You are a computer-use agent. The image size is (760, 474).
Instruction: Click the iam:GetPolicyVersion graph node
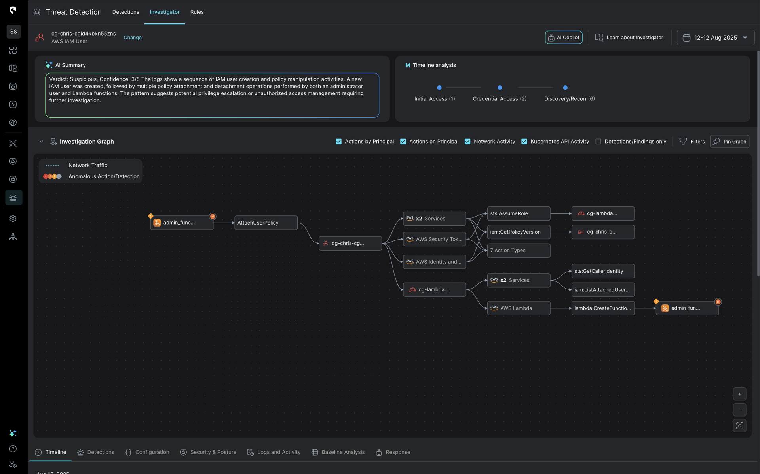[x=519, y=232]
